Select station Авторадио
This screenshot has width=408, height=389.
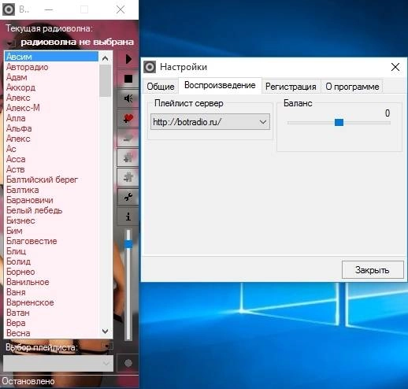pos(51,67)
